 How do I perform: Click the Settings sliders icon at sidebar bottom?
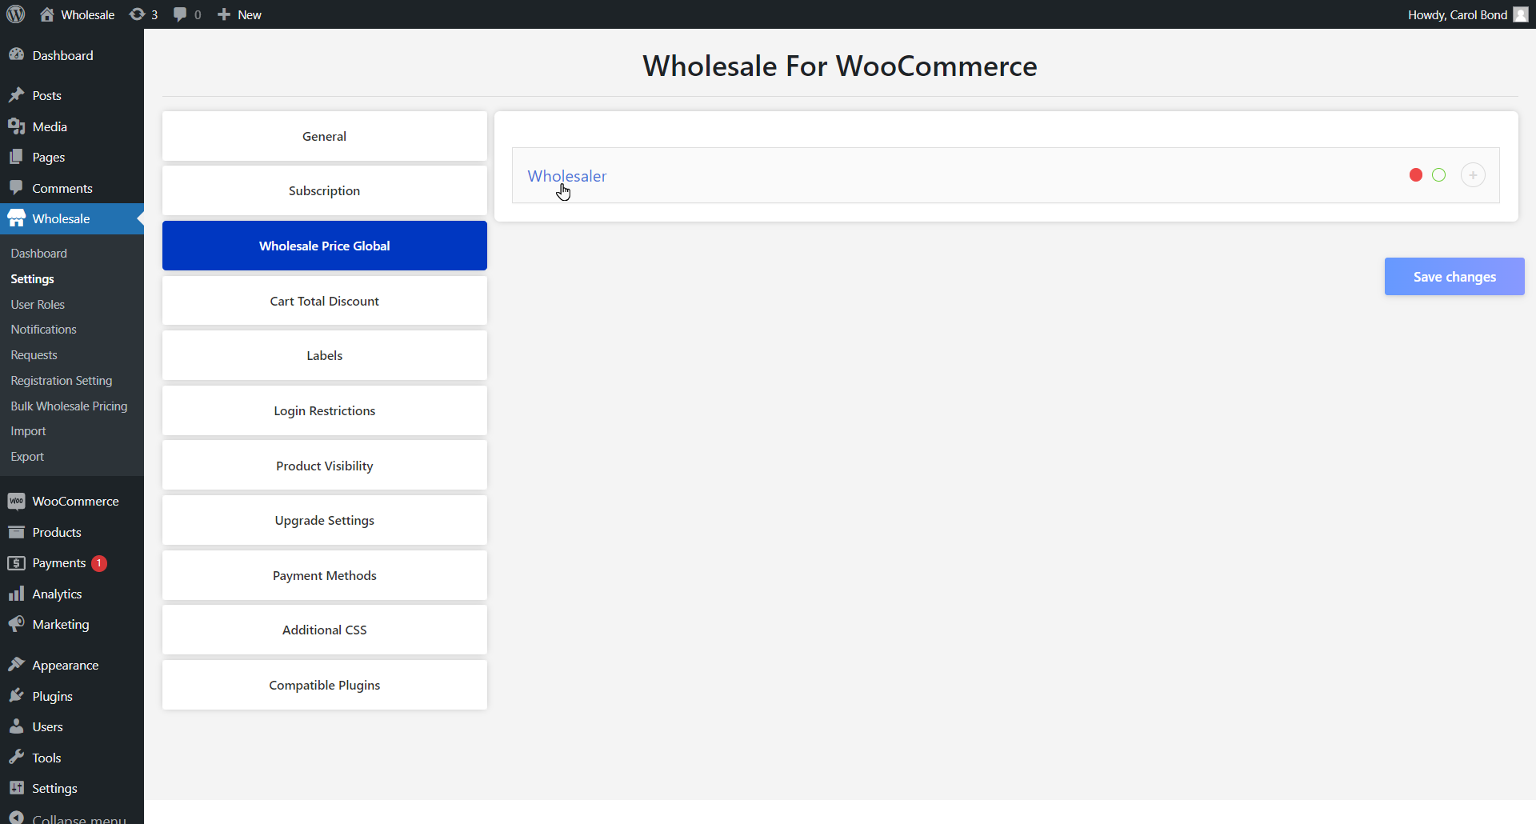click(x=16, y=788)
